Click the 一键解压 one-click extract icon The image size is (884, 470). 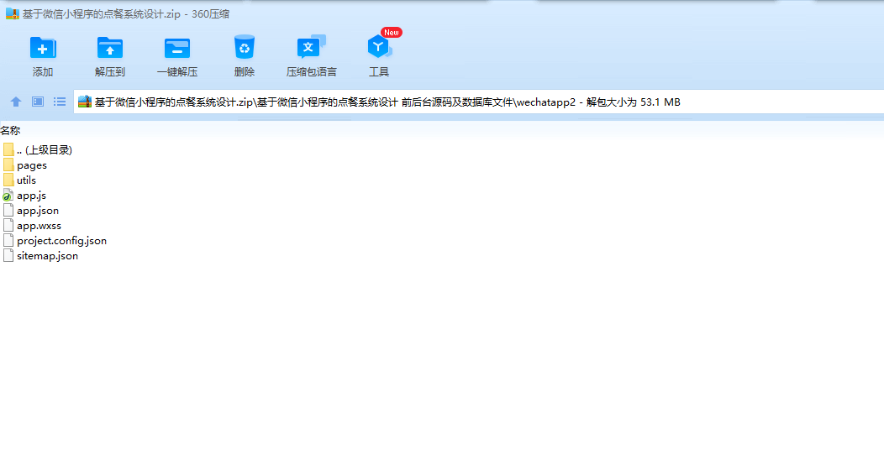177,49
